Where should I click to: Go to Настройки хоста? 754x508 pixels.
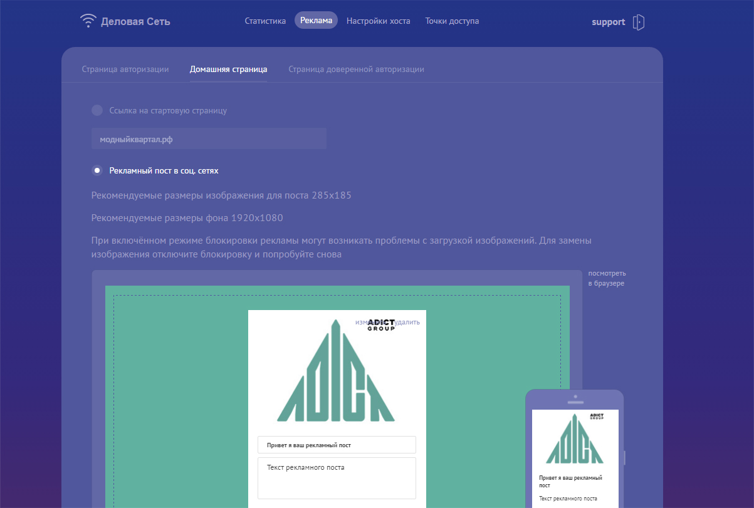tap(378, 21)
